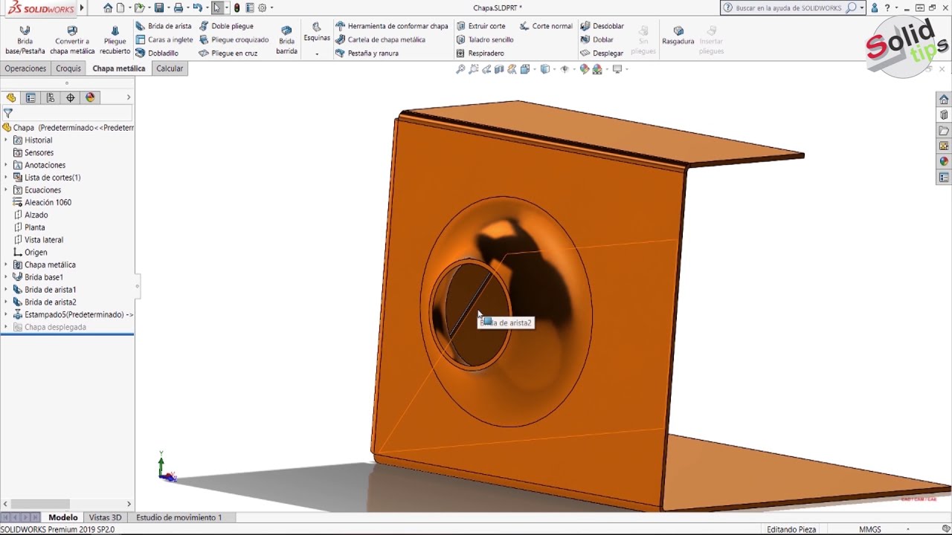Select the Chapa metálica ribbon tab

click(x=119, y=68)
